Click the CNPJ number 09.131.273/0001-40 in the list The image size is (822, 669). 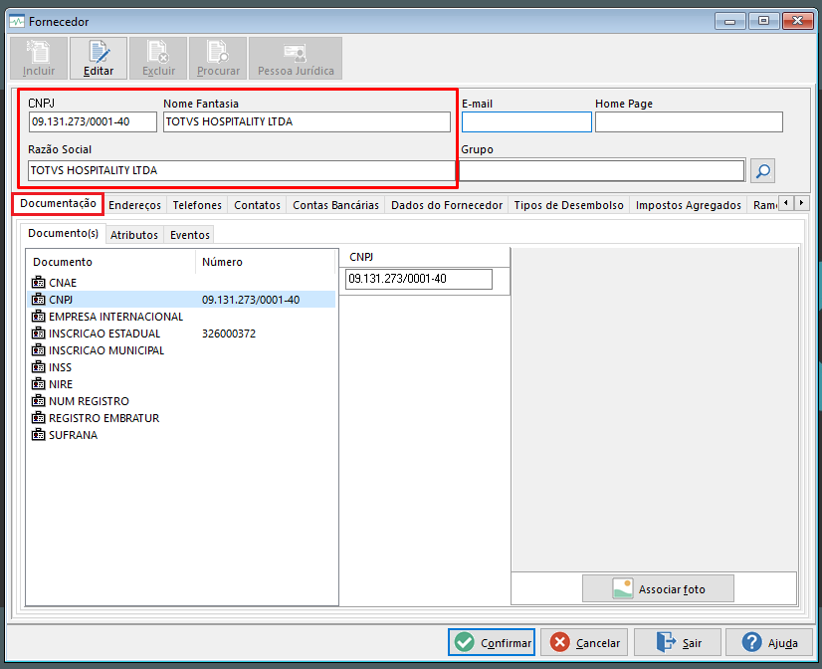pos(251,300)
